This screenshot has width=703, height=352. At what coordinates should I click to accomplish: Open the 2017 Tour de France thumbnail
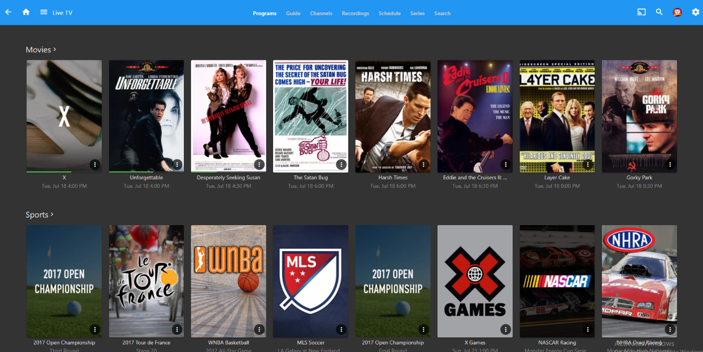[x=146, y=281]
